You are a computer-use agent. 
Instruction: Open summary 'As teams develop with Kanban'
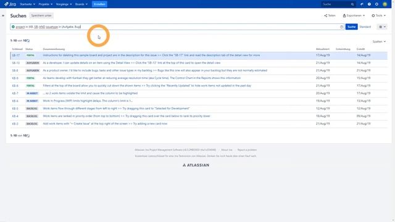pos(142,78)
